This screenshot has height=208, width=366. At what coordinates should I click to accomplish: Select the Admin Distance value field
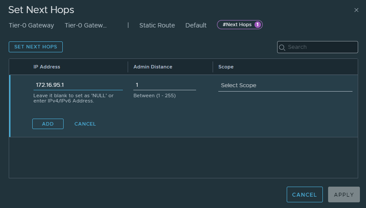click(164, 85)
